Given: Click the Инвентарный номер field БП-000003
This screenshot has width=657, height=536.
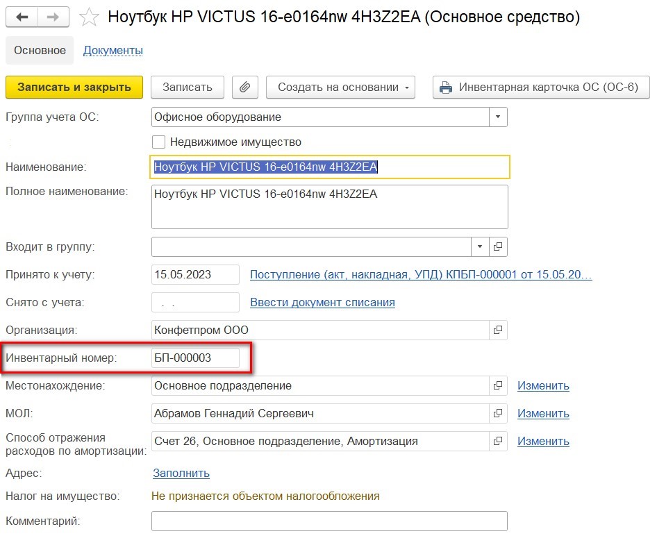Looking at the screenshot, I should [x=195, y=358].
